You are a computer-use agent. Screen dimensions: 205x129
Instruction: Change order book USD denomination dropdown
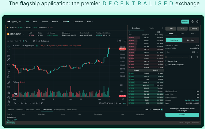click(x=160, y=32)
